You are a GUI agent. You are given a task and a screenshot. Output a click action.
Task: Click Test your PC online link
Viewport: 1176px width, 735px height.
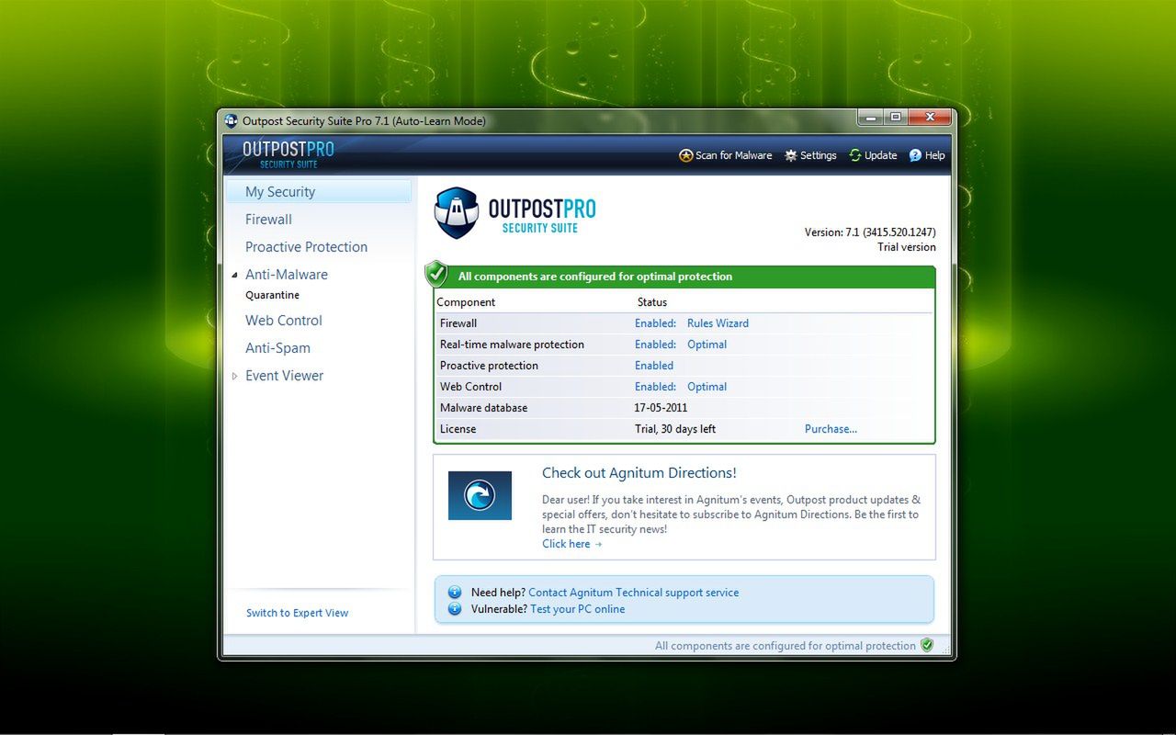coord(577,609)
